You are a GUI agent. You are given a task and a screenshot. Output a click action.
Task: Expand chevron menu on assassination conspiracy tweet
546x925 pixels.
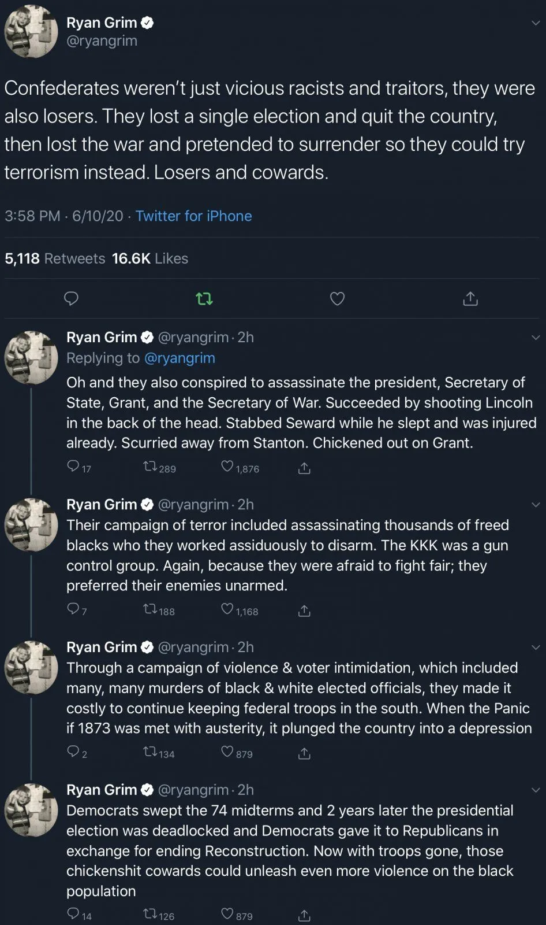click(536, 338)
